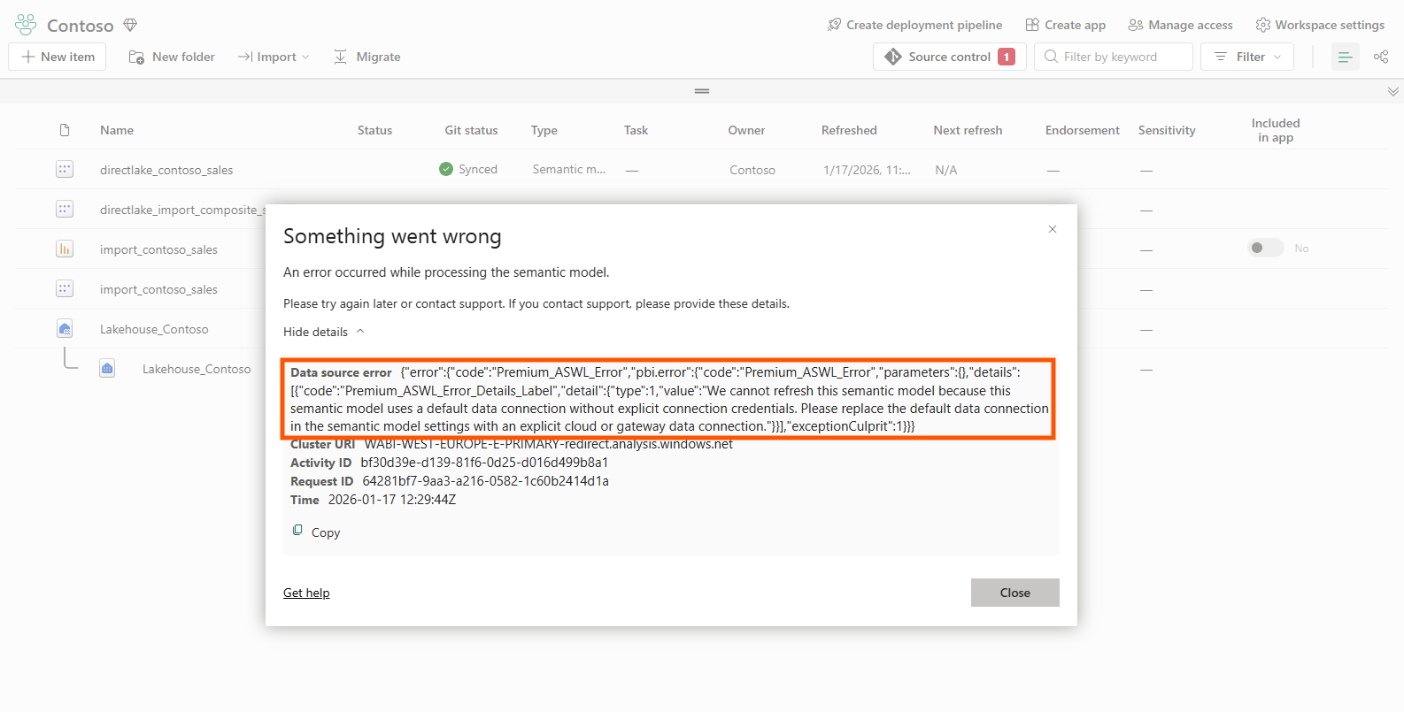Click the Close button
Screen dimensions: 1404x712
[x=1015, y=593]
